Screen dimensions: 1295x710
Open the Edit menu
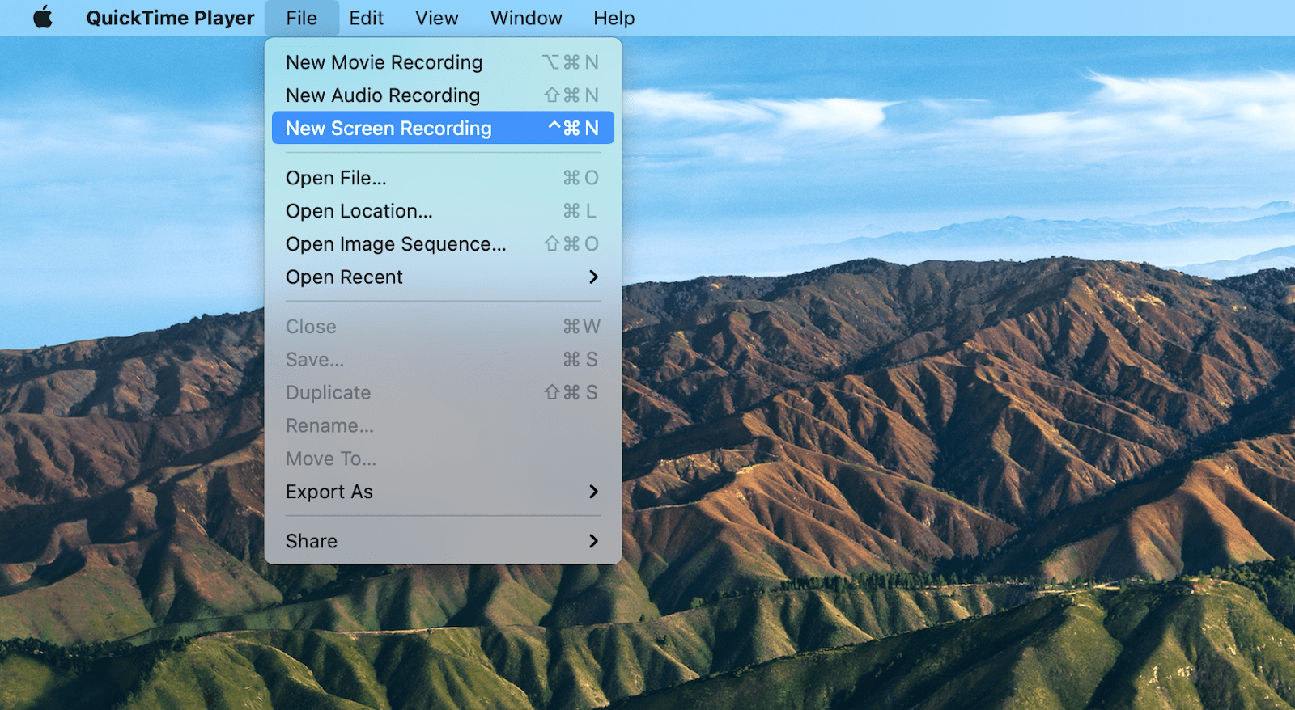(366, 18)
